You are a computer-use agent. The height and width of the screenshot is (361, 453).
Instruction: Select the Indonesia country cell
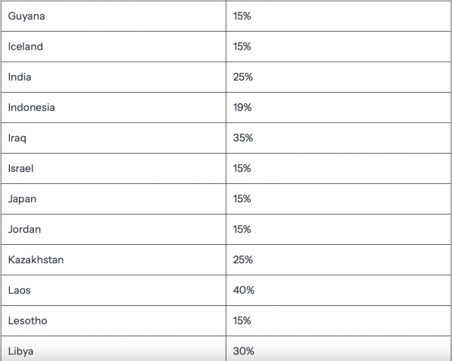32,107
